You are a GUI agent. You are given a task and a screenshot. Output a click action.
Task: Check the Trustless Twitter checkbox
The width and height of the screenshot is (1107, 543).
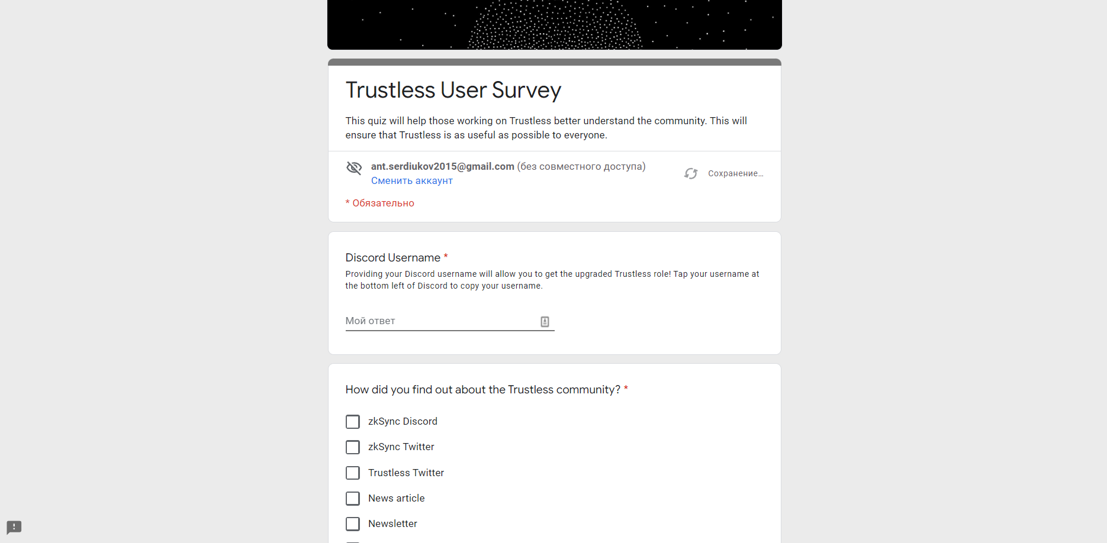[x=353, y=473]
